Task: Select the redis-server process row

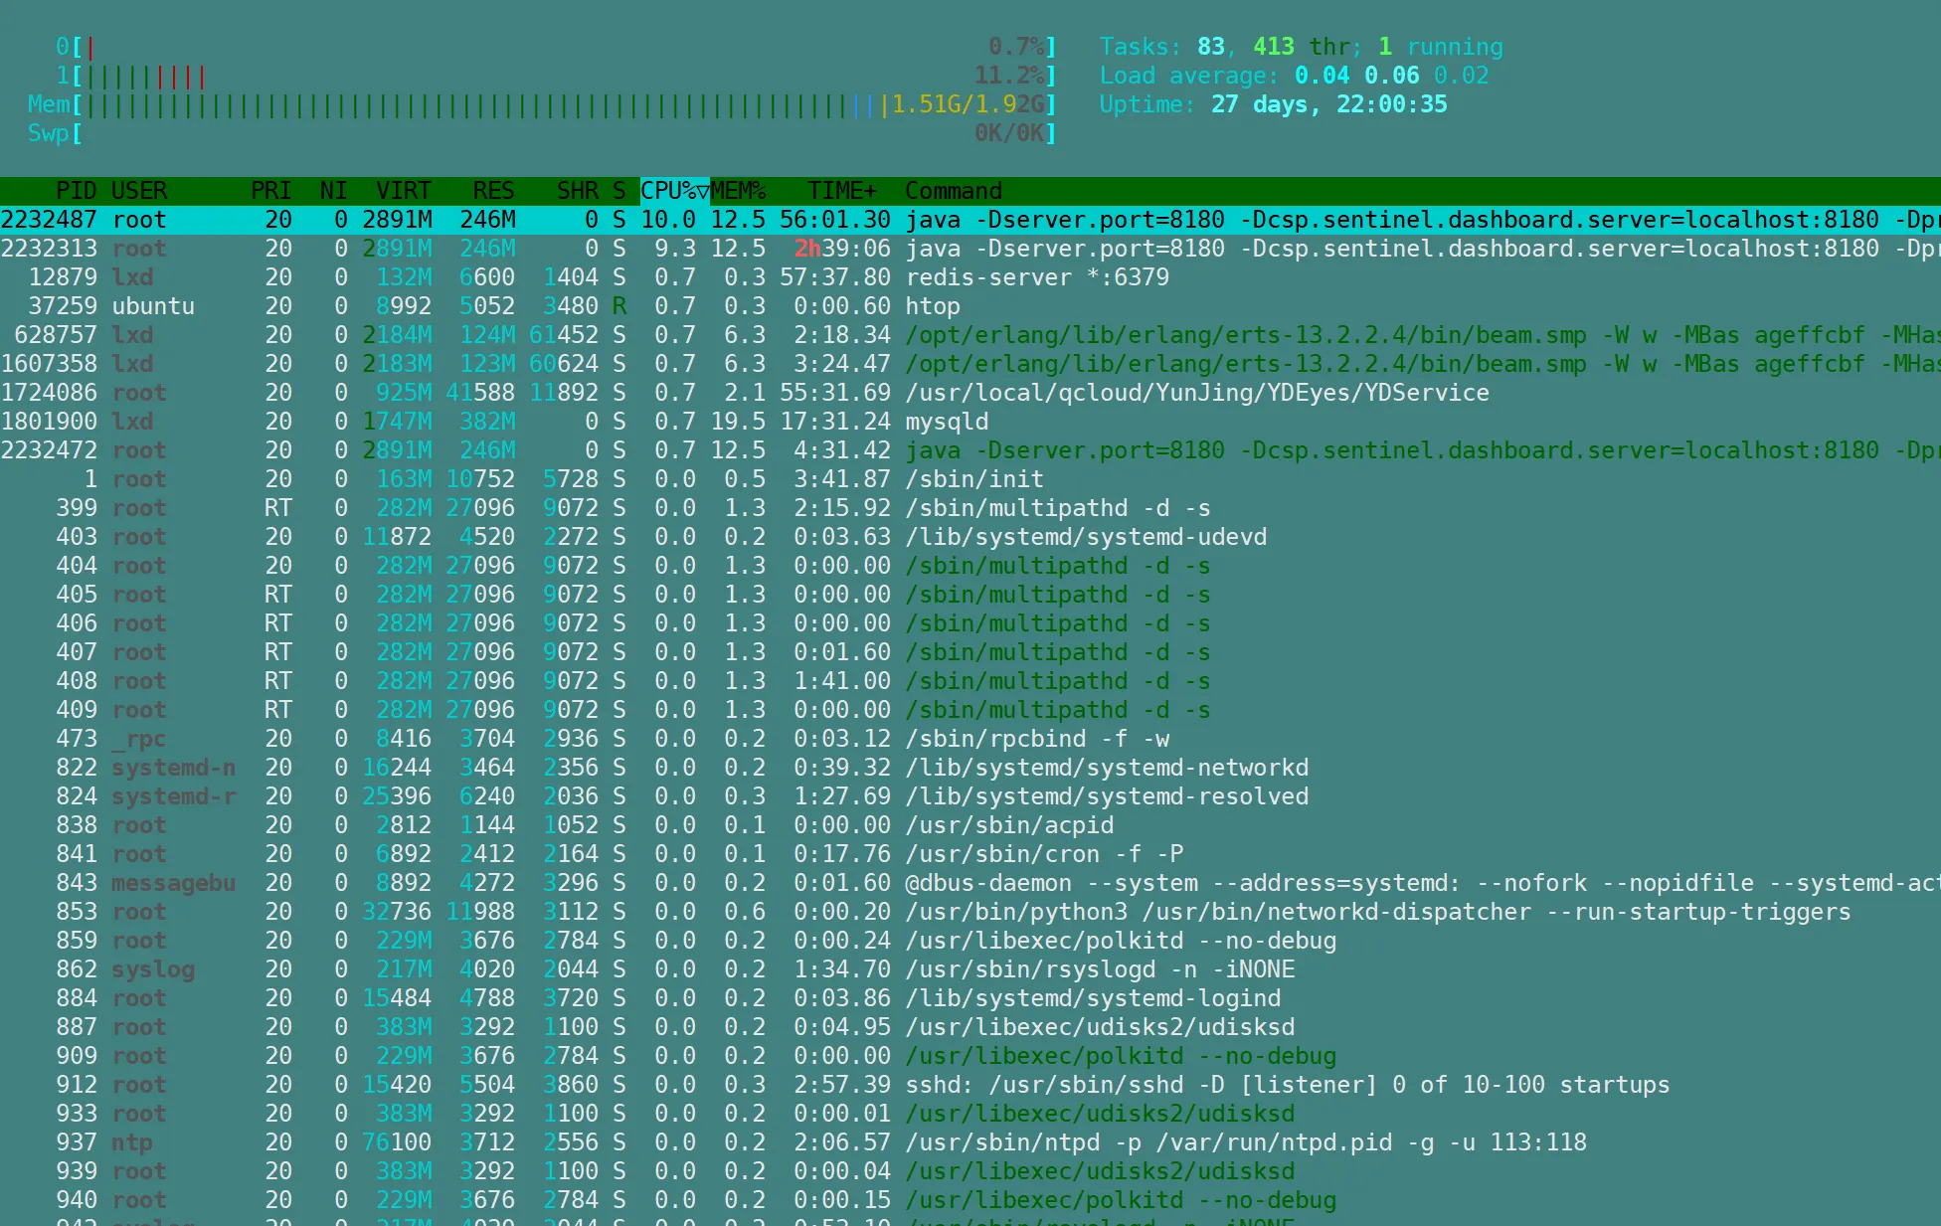Action: coord(1036,277)
